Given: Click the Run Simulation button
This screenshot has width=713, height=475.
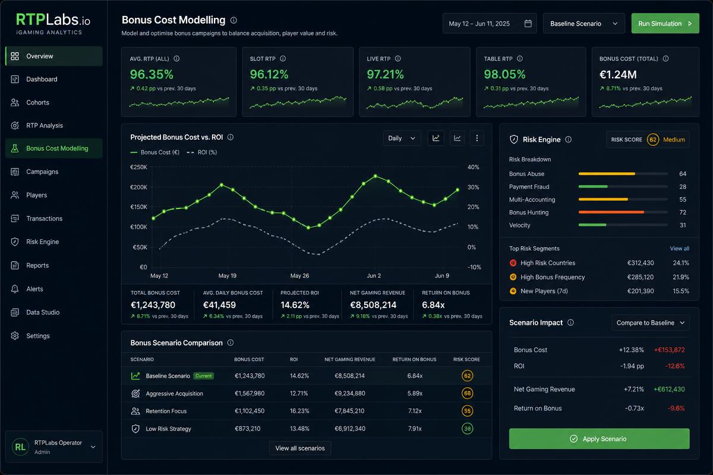Looking at the screenshot, I should pos(665,24).
